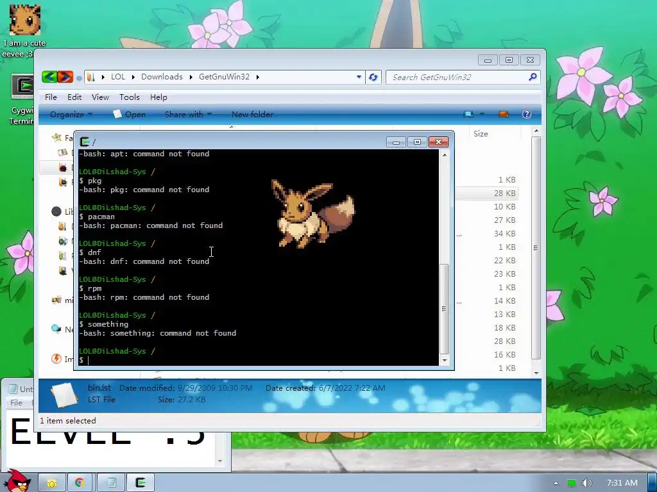Image resolution: width=657 pixels, height=492 pixels.
Task: Click the terminal scrollbar down arrow
Action: pyautogui.click(x=445, y=360)
